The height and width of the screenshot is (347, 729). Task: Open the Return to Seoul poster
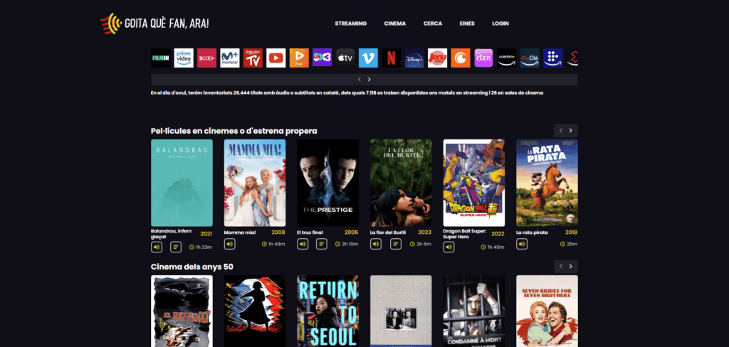pos(327,311)
